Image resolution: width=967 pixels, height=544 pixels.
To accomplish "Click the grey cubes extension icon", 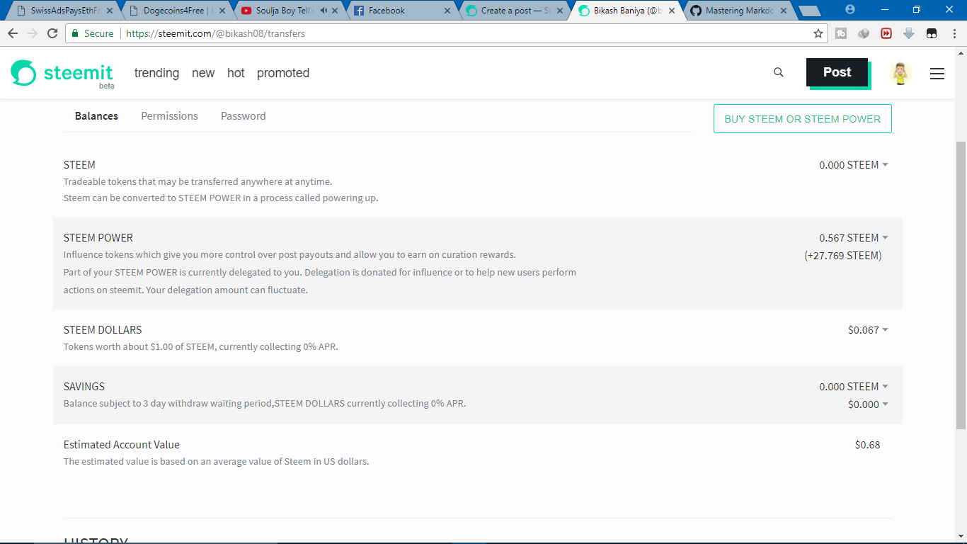I will (864, 33).
